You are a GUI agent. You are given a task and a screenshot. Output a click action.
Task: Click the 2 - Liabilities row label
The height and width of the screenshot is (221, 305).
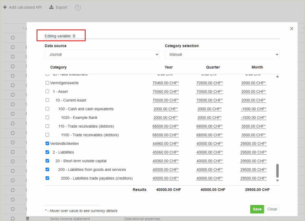[x=63, y=152]
